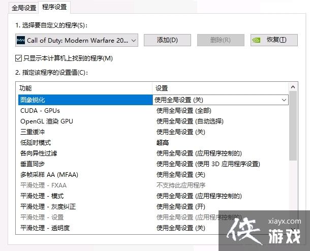The image size is (310, 251).
Task: Click the 恢复(I) restore button
Action: (x=274, y=40)
